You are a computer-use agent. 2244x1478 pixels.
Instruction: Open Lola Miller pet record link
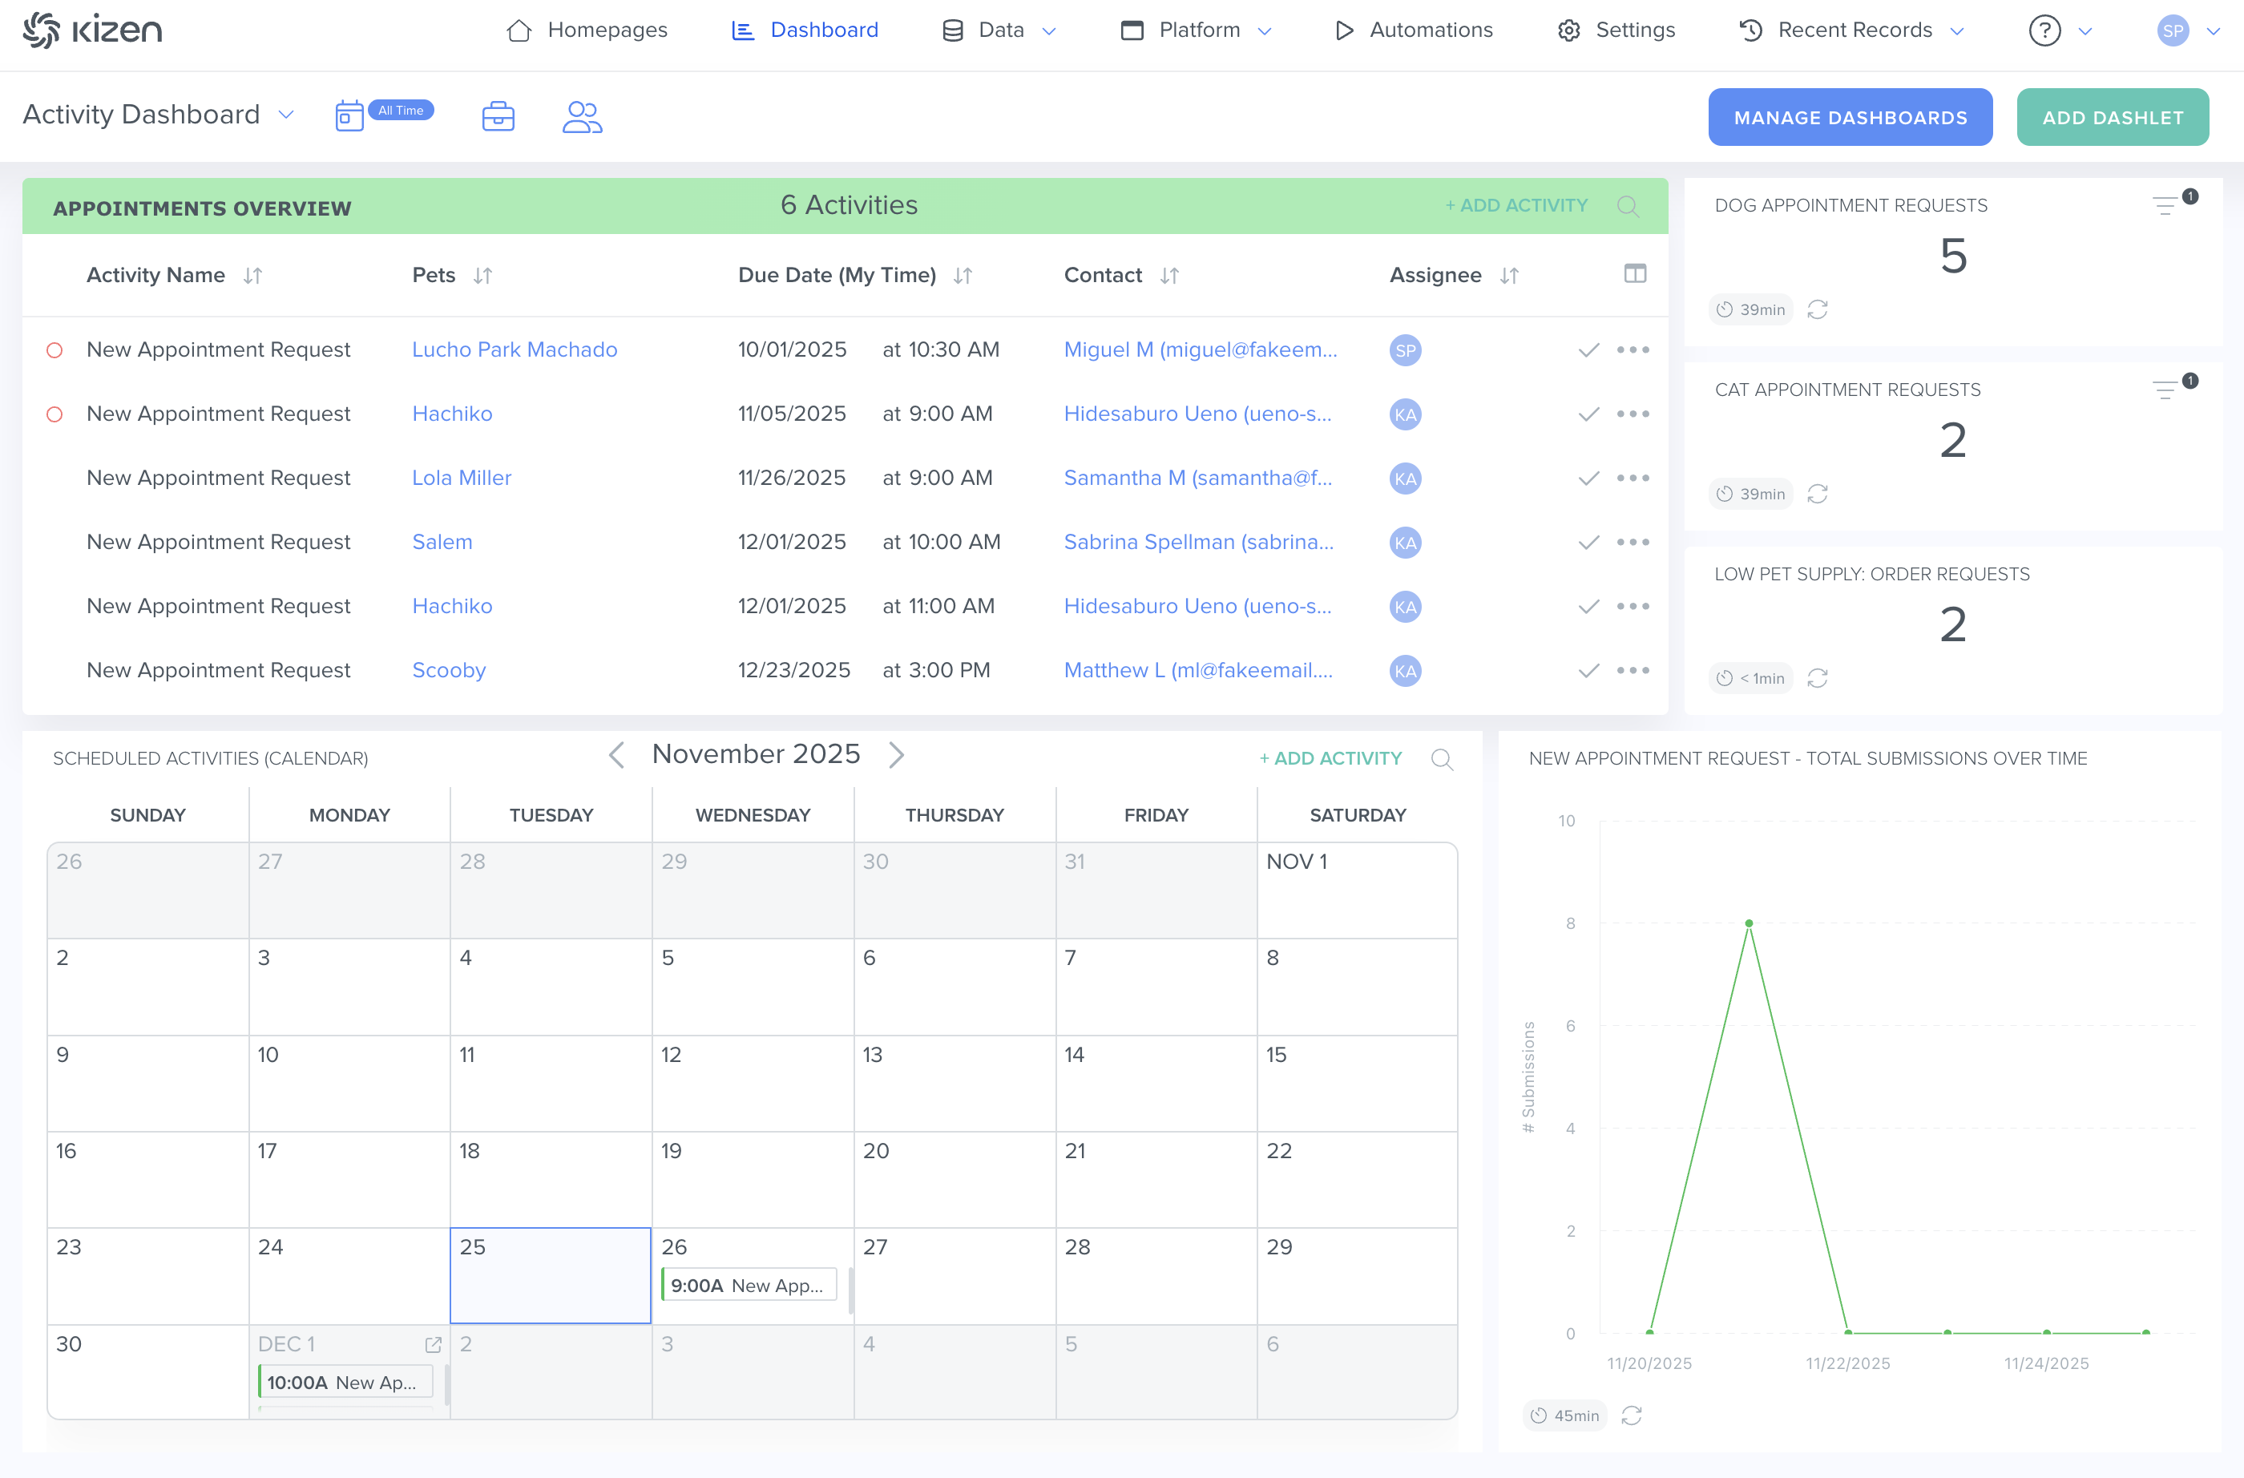(461, 479)
